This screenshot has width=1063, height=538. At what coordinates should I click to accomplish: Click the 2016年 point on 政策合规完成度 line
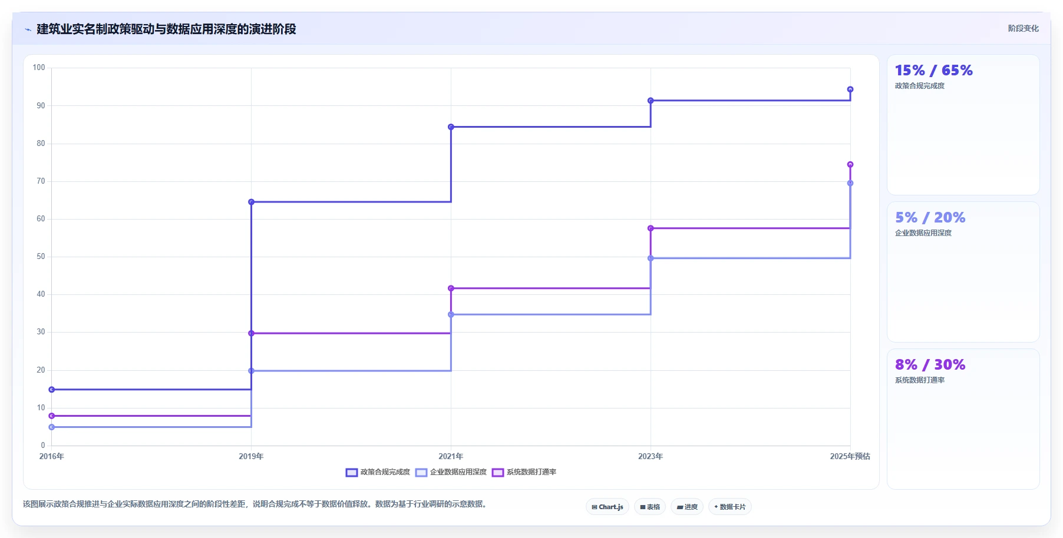pyautogui.click(x=52, y=390)
